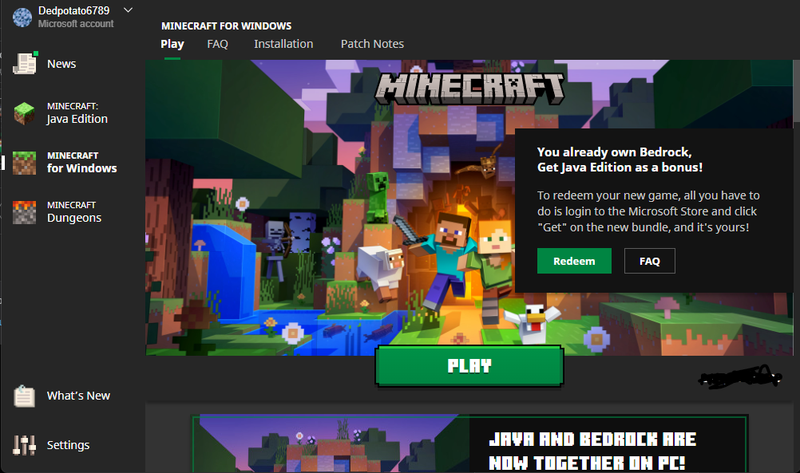The height and width of the screenshot is (473, 800).
Task: Click the green Redeem button
Action: (574, 261)
